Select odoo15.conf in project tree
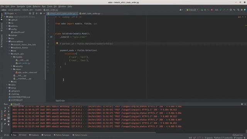Image resolution: width=247 pixels, height=139 pixels. 17,32
